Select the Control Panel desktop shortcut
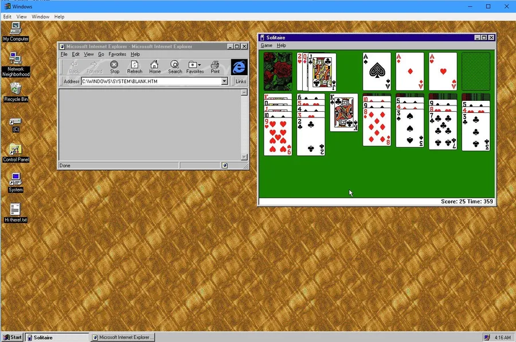Screen dimensions: 516x342 pos(15,154)
